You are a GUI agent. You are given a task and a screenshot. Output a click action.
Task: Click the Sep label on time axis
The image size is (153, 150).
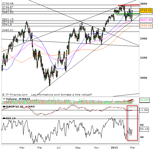pyautogui.click(x=78, y=147)
